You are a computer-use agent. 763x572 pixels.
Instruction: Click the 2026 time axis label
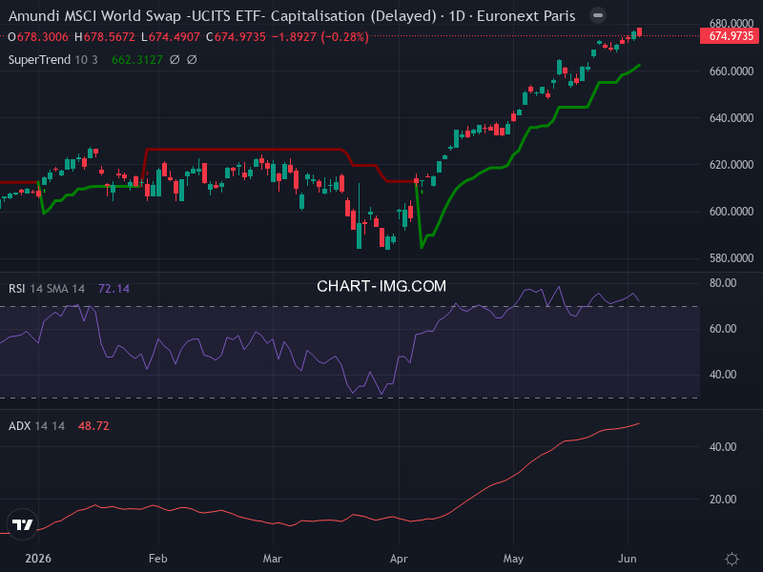38,559
